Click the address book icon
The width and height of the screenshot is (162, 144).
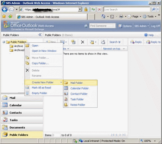tap(86, 26)
